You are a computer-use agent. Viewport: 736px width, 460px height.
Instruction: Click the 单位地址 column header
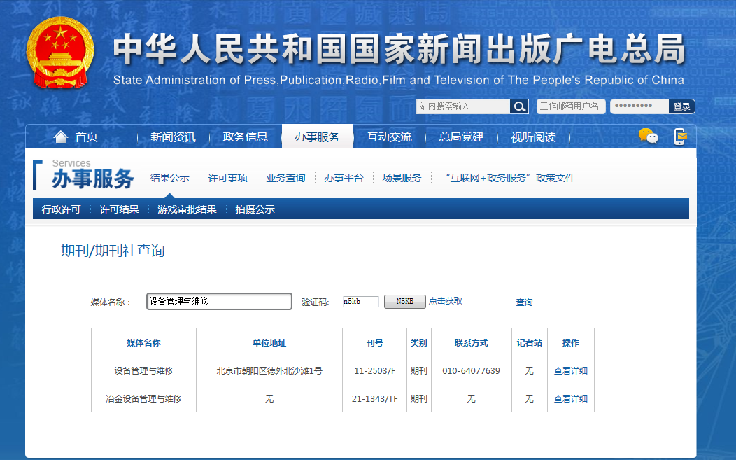[269, 343]
